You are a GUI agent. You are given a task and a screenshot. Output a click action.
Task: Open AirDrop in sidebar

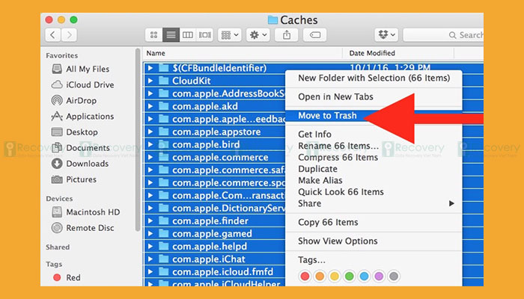74,100
